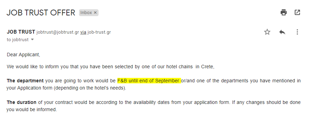Remove the Inbox label with its X

click(95, 13)
